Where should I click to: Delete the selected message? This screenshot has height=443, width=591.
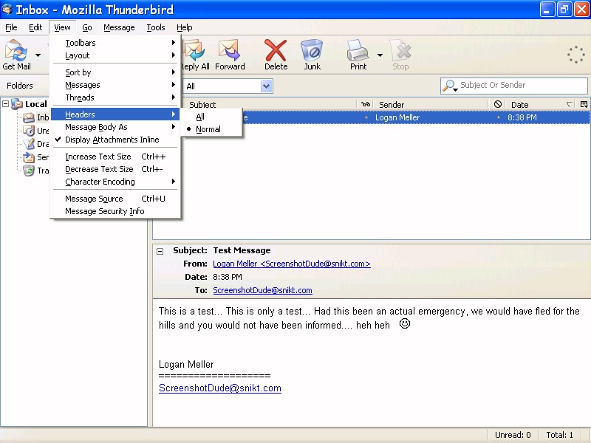[x=276, y=55]
